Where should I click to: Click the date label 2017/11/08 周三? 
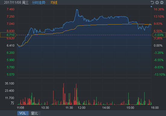click(x=16, y=2)
